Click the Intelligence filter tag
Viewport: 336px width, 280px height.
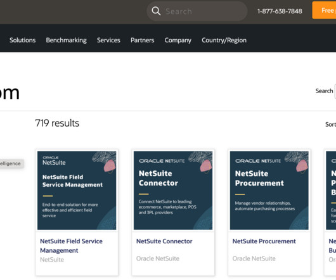pyautogui.click(x=11, y=163)
